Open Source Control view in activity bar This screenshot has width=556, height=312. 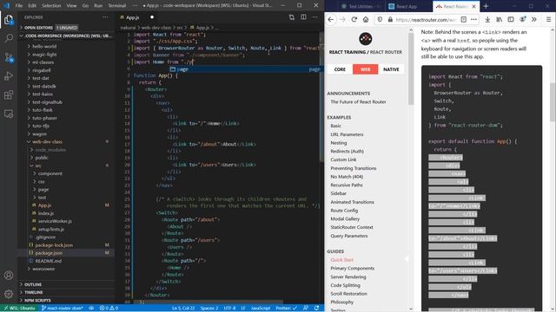9,57
